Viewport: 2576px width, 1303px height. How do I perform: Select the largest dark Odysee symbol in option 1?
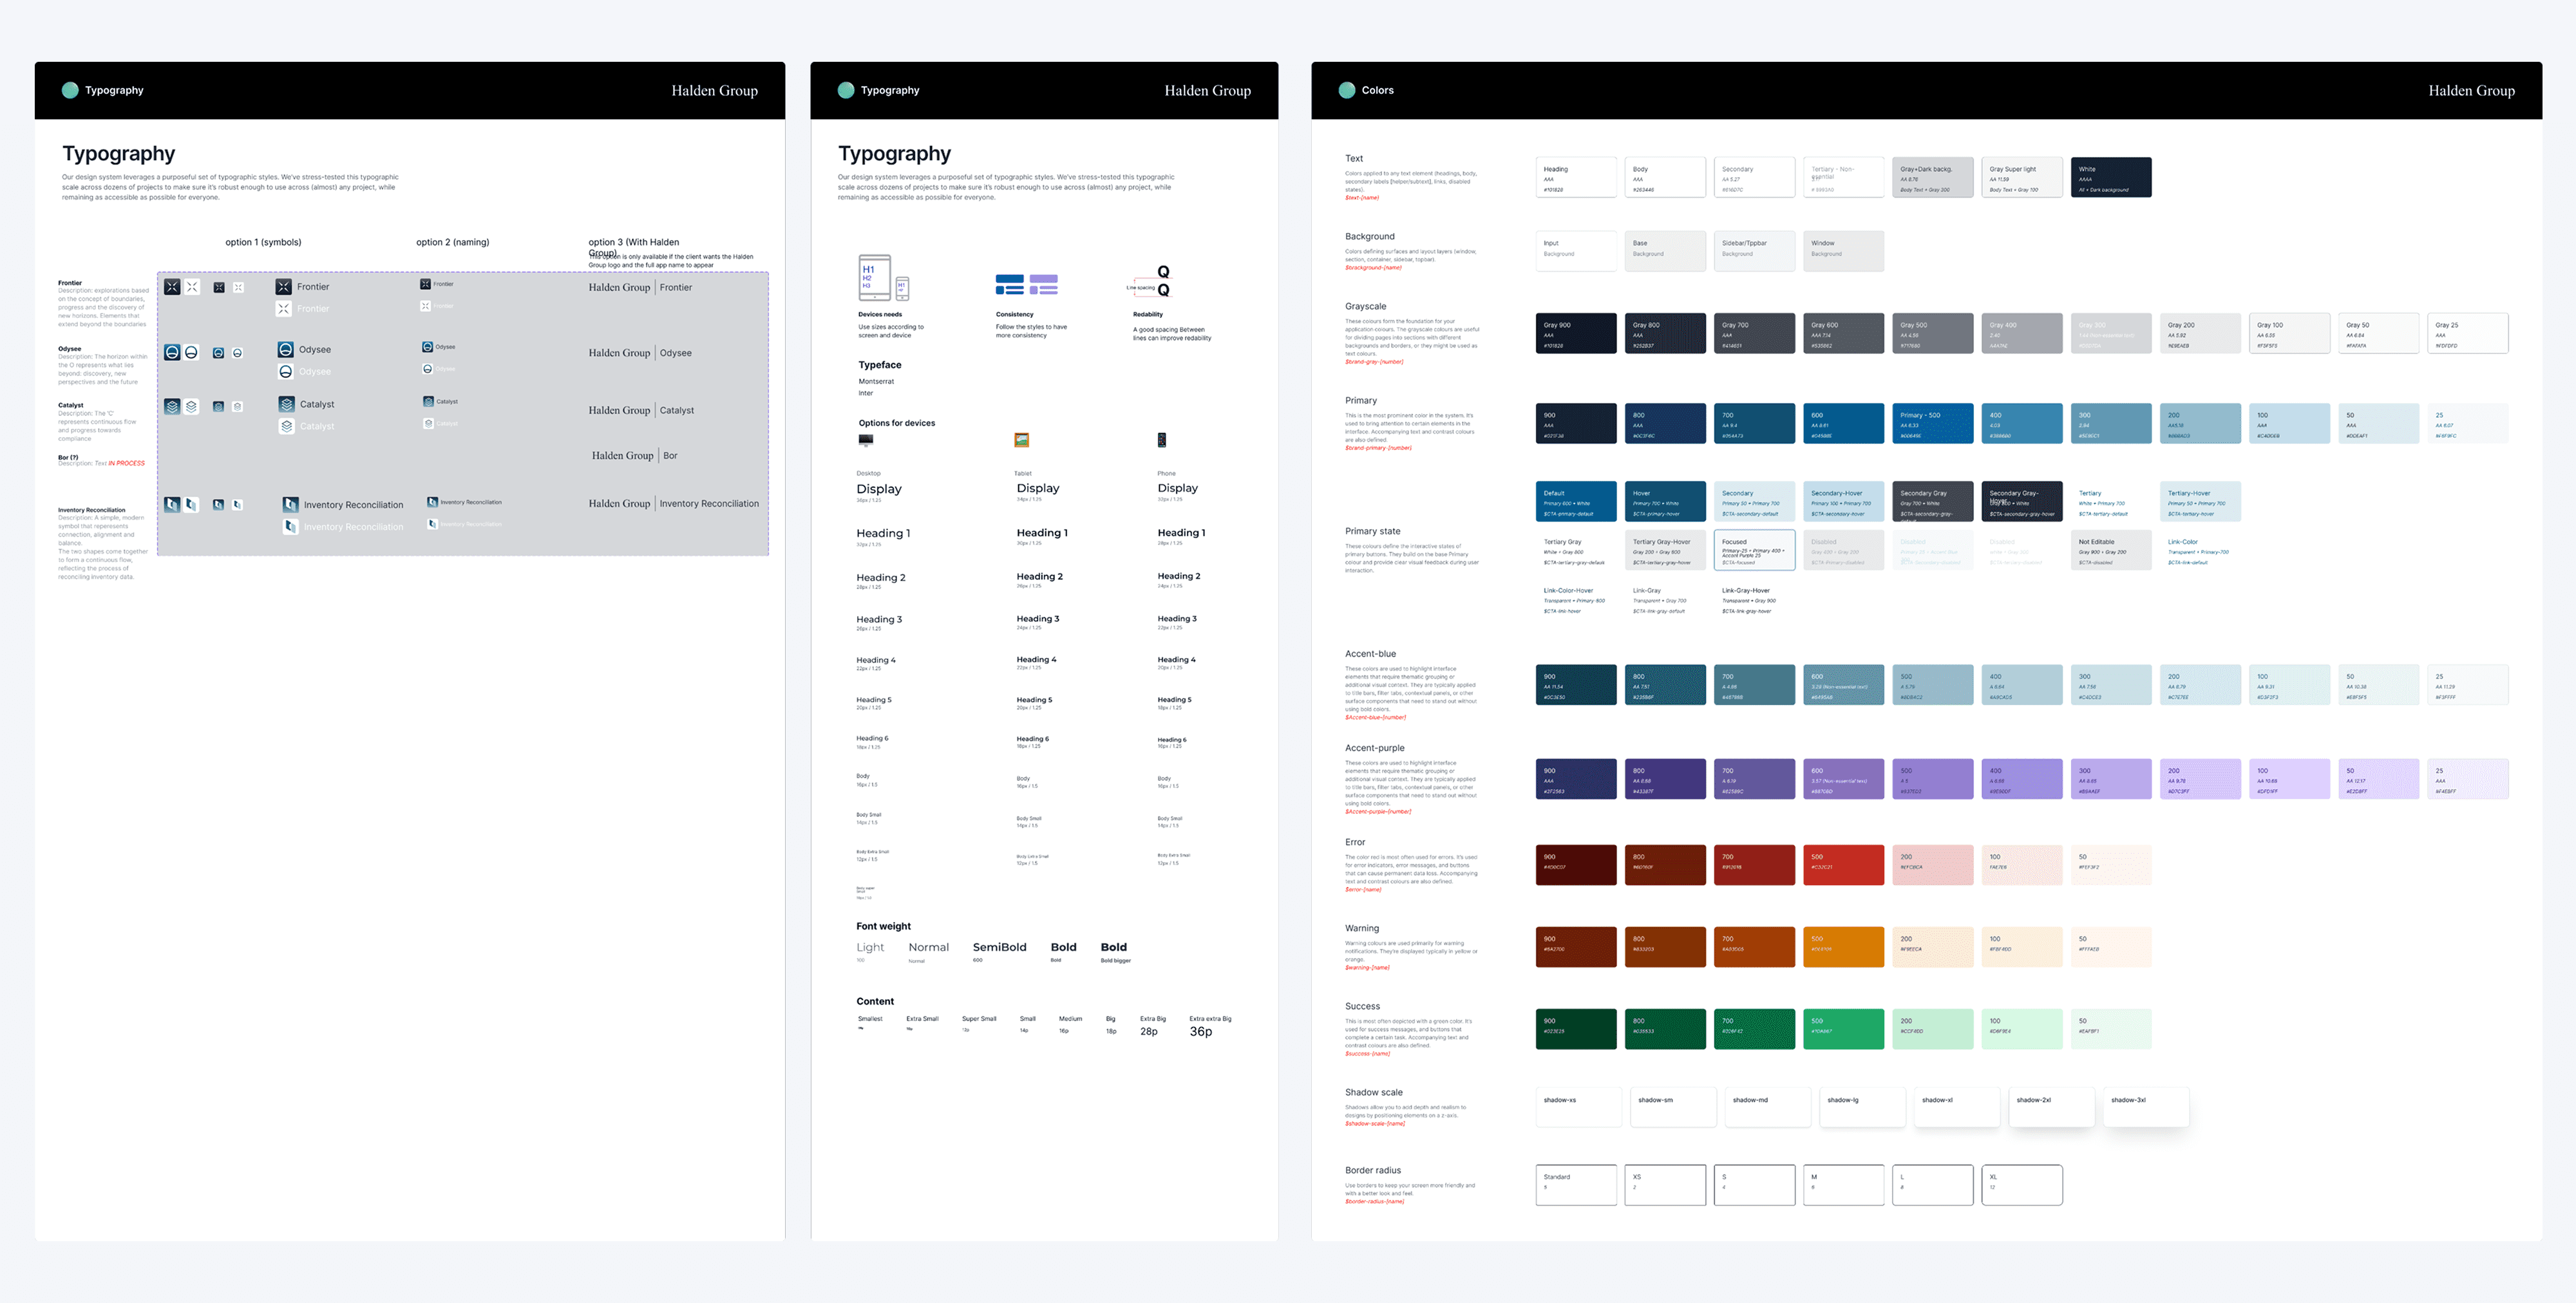pyautogui.click(x=172, y=353)
